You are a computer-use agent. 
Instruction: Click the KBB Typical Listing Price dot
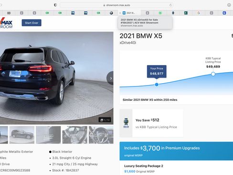click(x=213, y=74)
